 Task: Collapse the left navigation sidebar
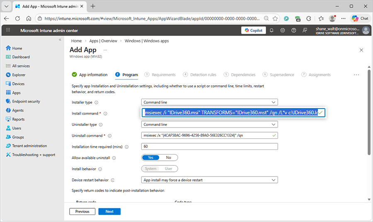(60, 40)
